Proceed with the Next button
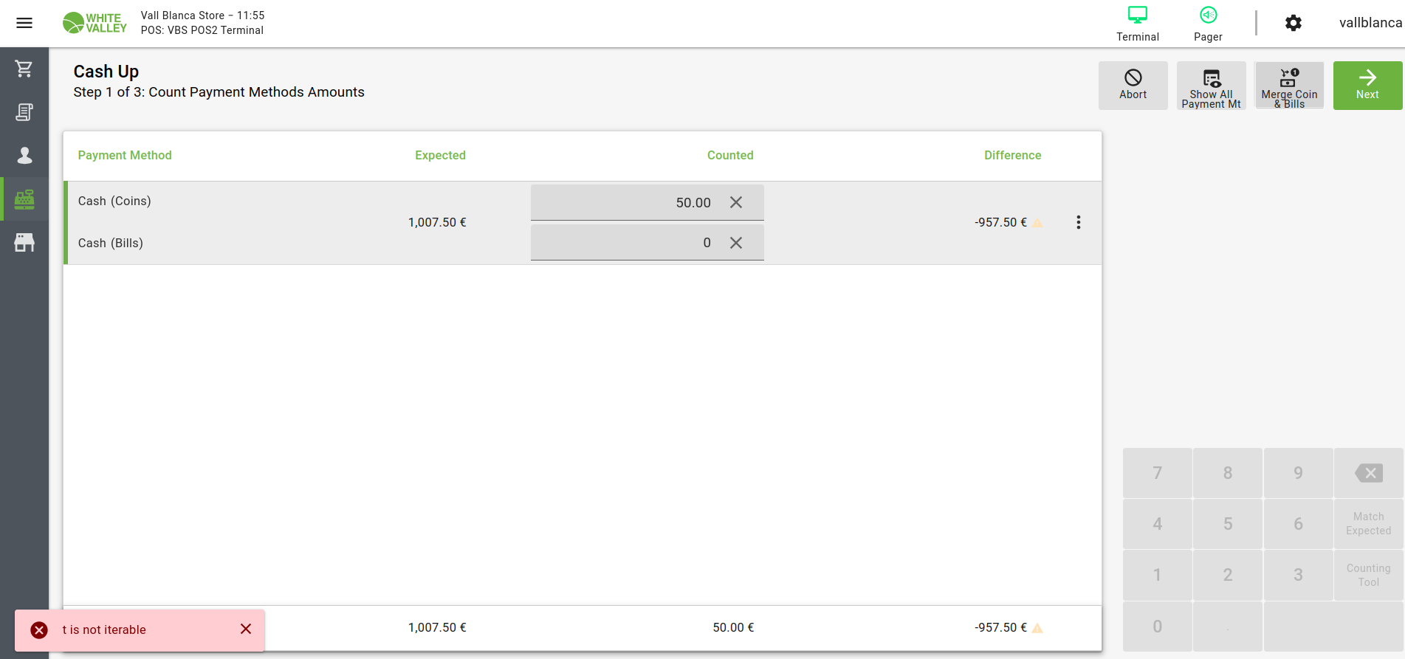This screenshot has width=1405, height=659. pos(1368,86)
